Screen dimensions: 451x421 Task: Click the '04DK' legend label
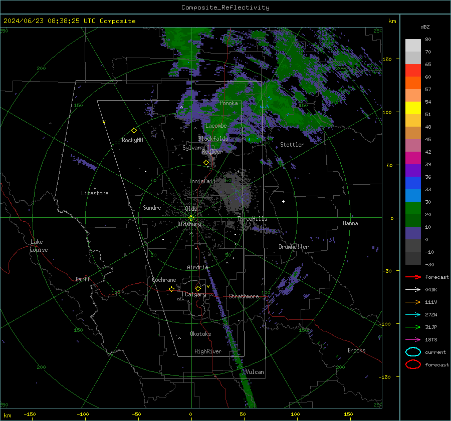click(x=431, y=290)
